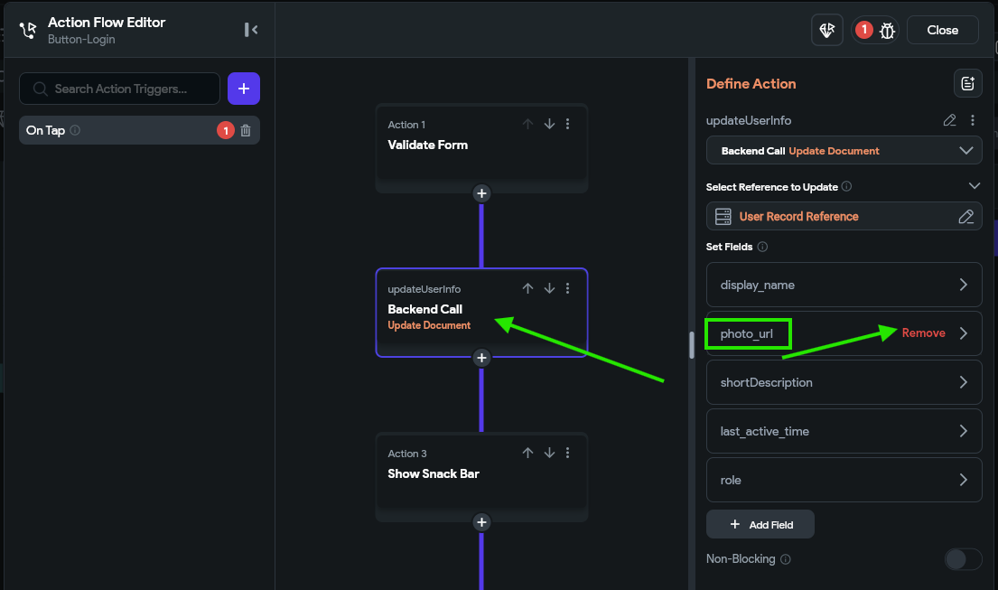Expand the last_active_time field
The image size is (998, 590).
[844, 432]
